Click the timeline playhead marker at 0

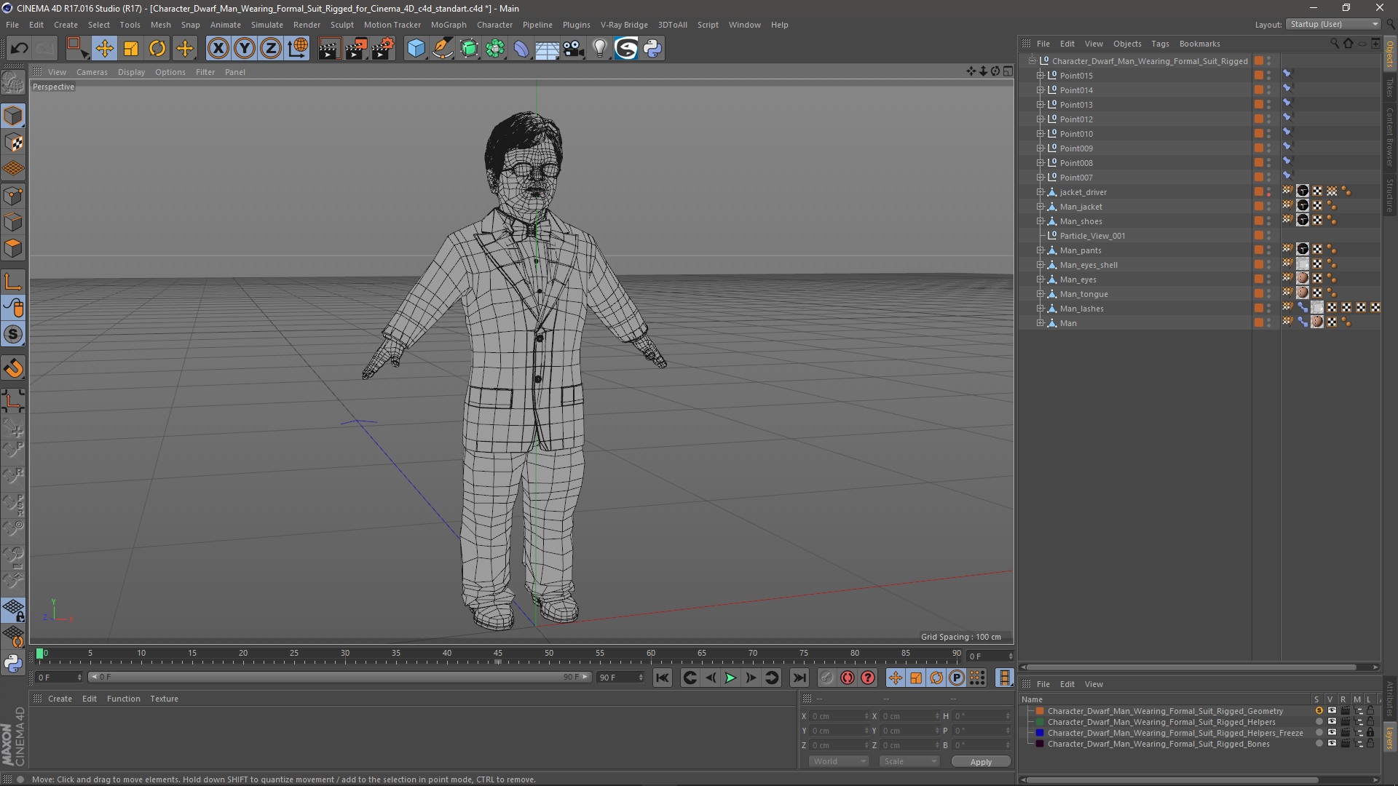click(x=40, y=654)
